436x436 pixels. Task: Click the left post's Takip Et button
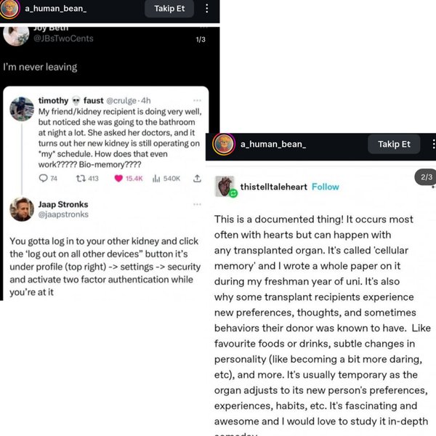(x=169, y=9)
